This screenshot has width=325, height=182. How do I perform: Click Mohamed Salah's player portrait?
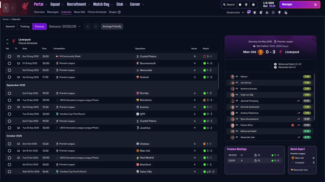232,131
